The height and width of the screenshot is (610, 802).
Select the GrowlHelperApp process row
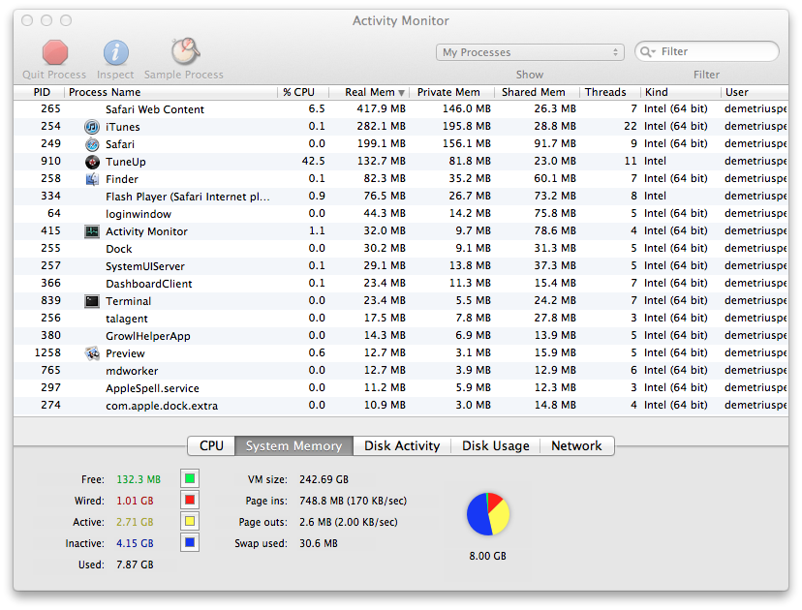click(x=401, y=335)
